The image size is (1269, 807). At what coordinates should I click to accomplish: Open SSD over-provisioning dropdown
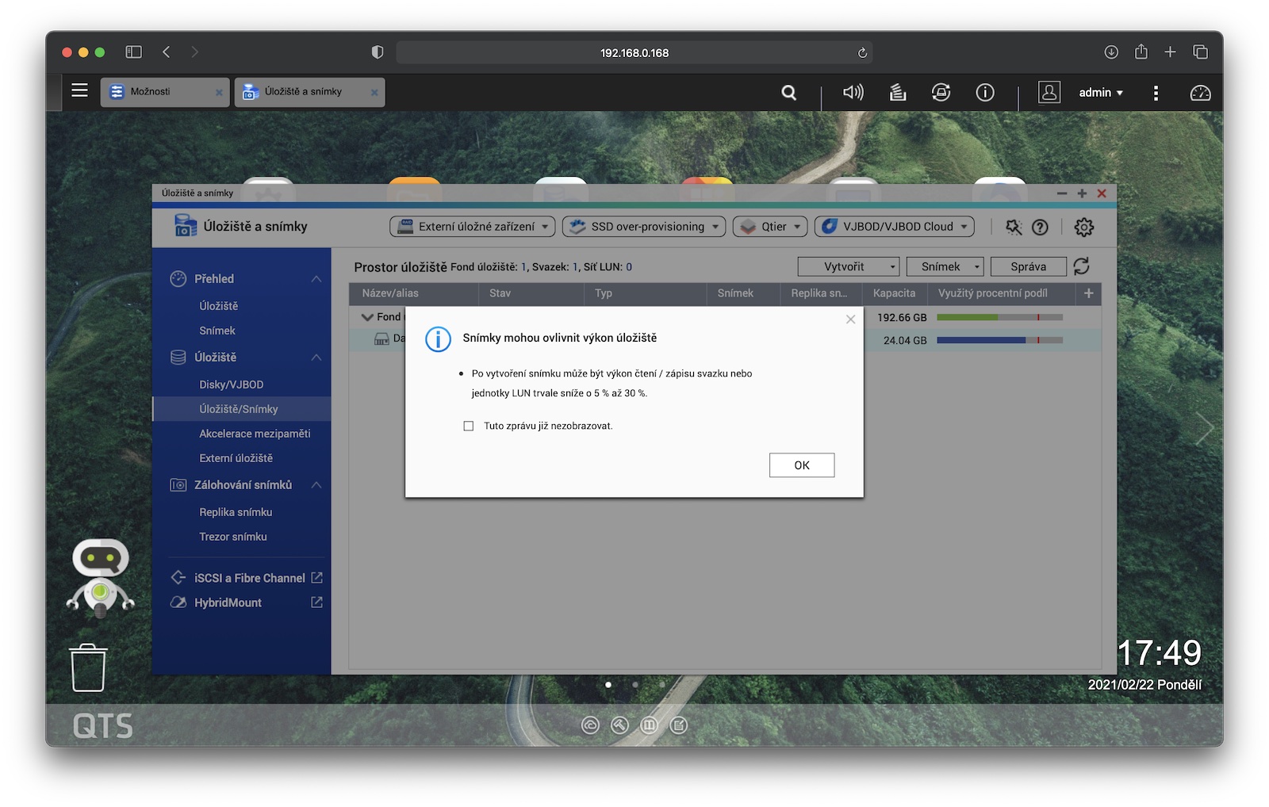644,227
